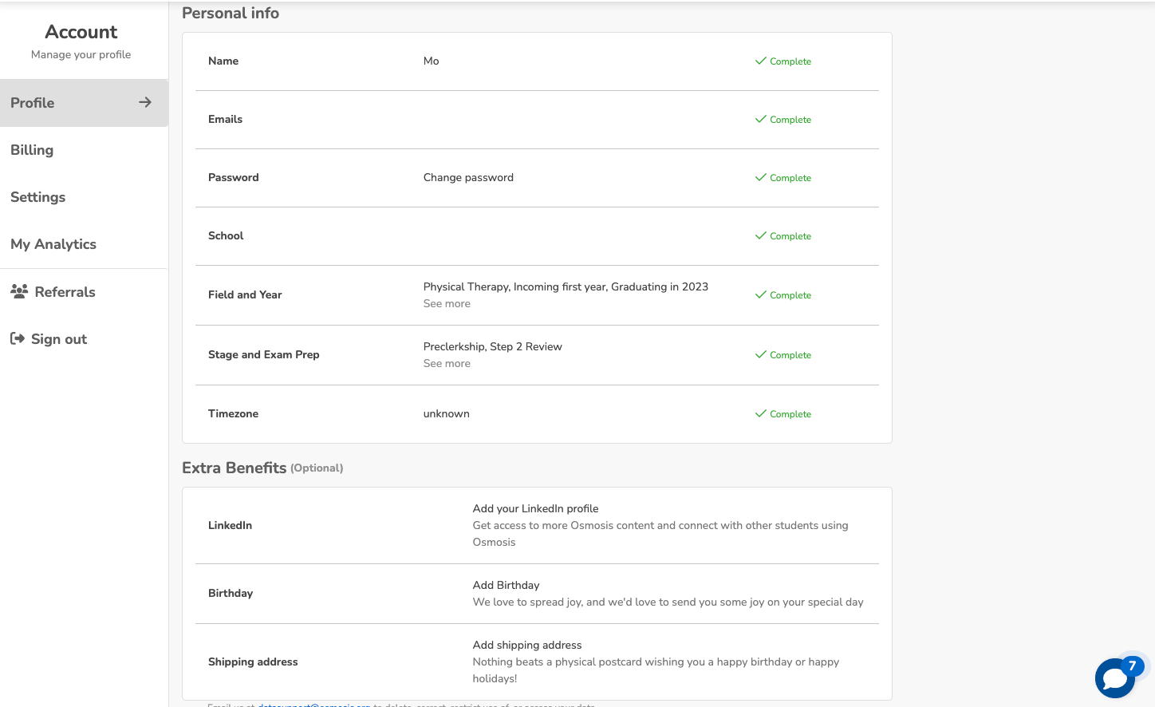
Task: Click the Referrals people icon
Action: click(x=19, y=291)
